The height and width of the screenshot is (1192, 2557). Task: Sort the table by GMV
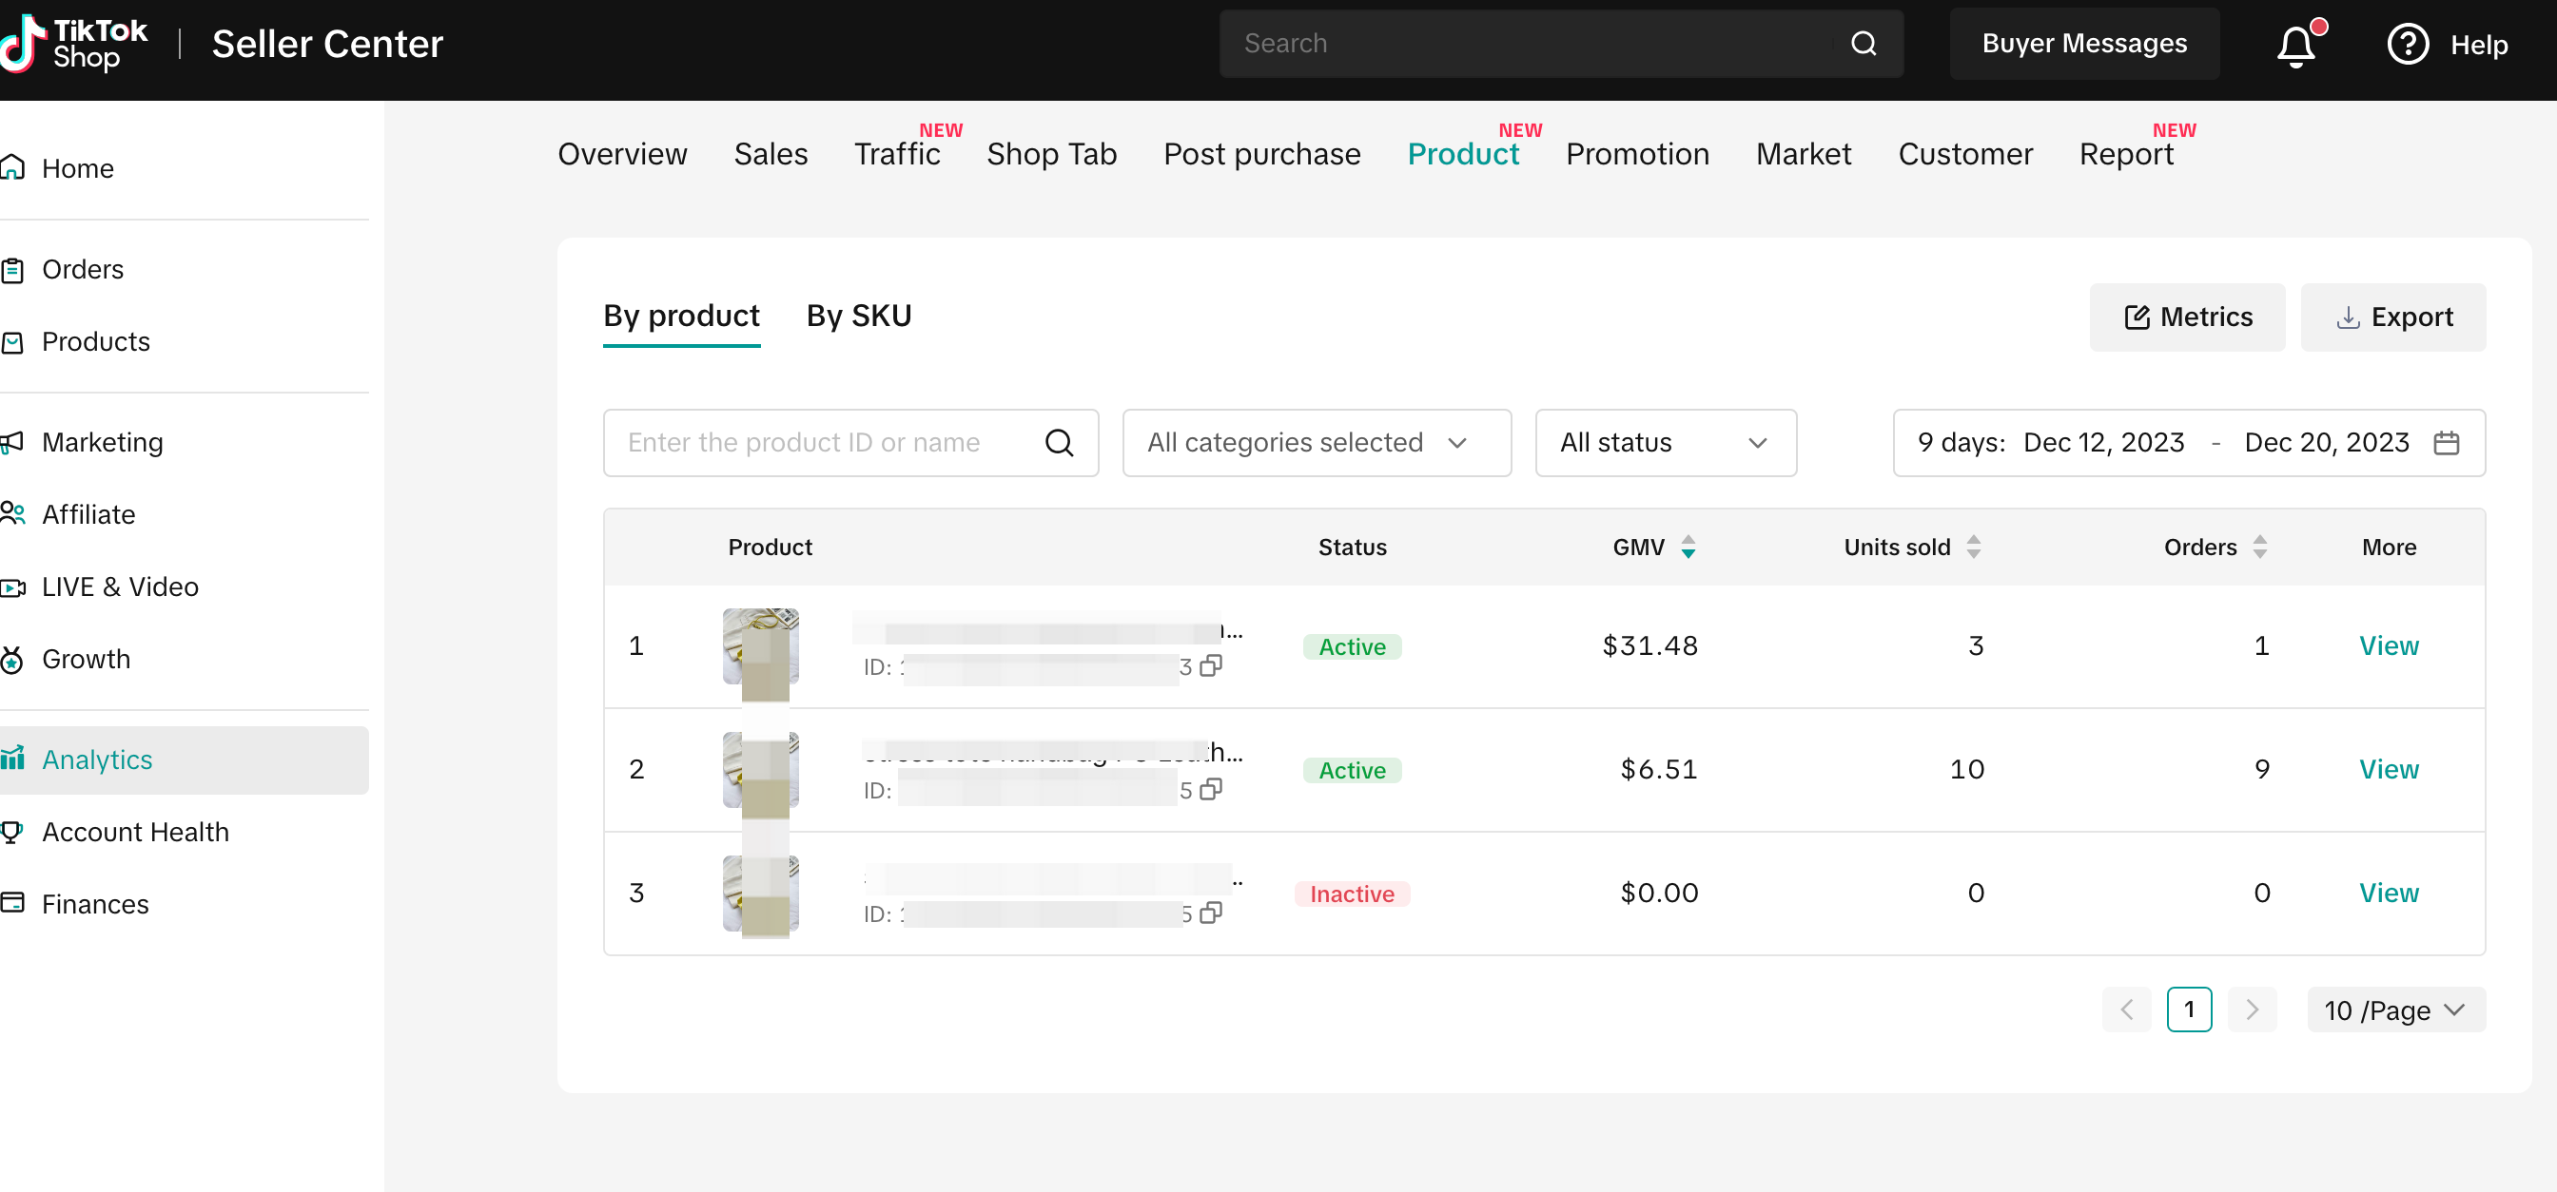[1688, 548]
